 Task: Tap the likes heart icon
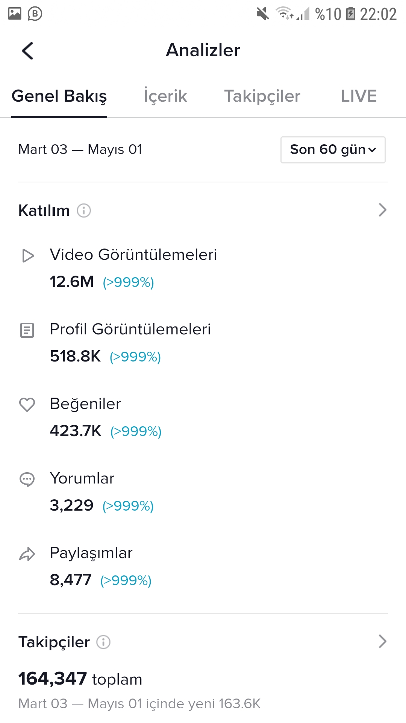27,405
